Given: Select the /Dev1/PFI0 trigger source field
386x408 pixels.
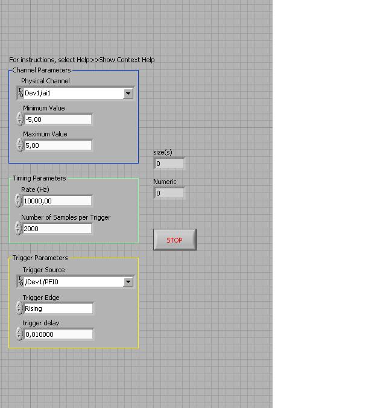Looking at the screenshot, I should coord(74,282).
